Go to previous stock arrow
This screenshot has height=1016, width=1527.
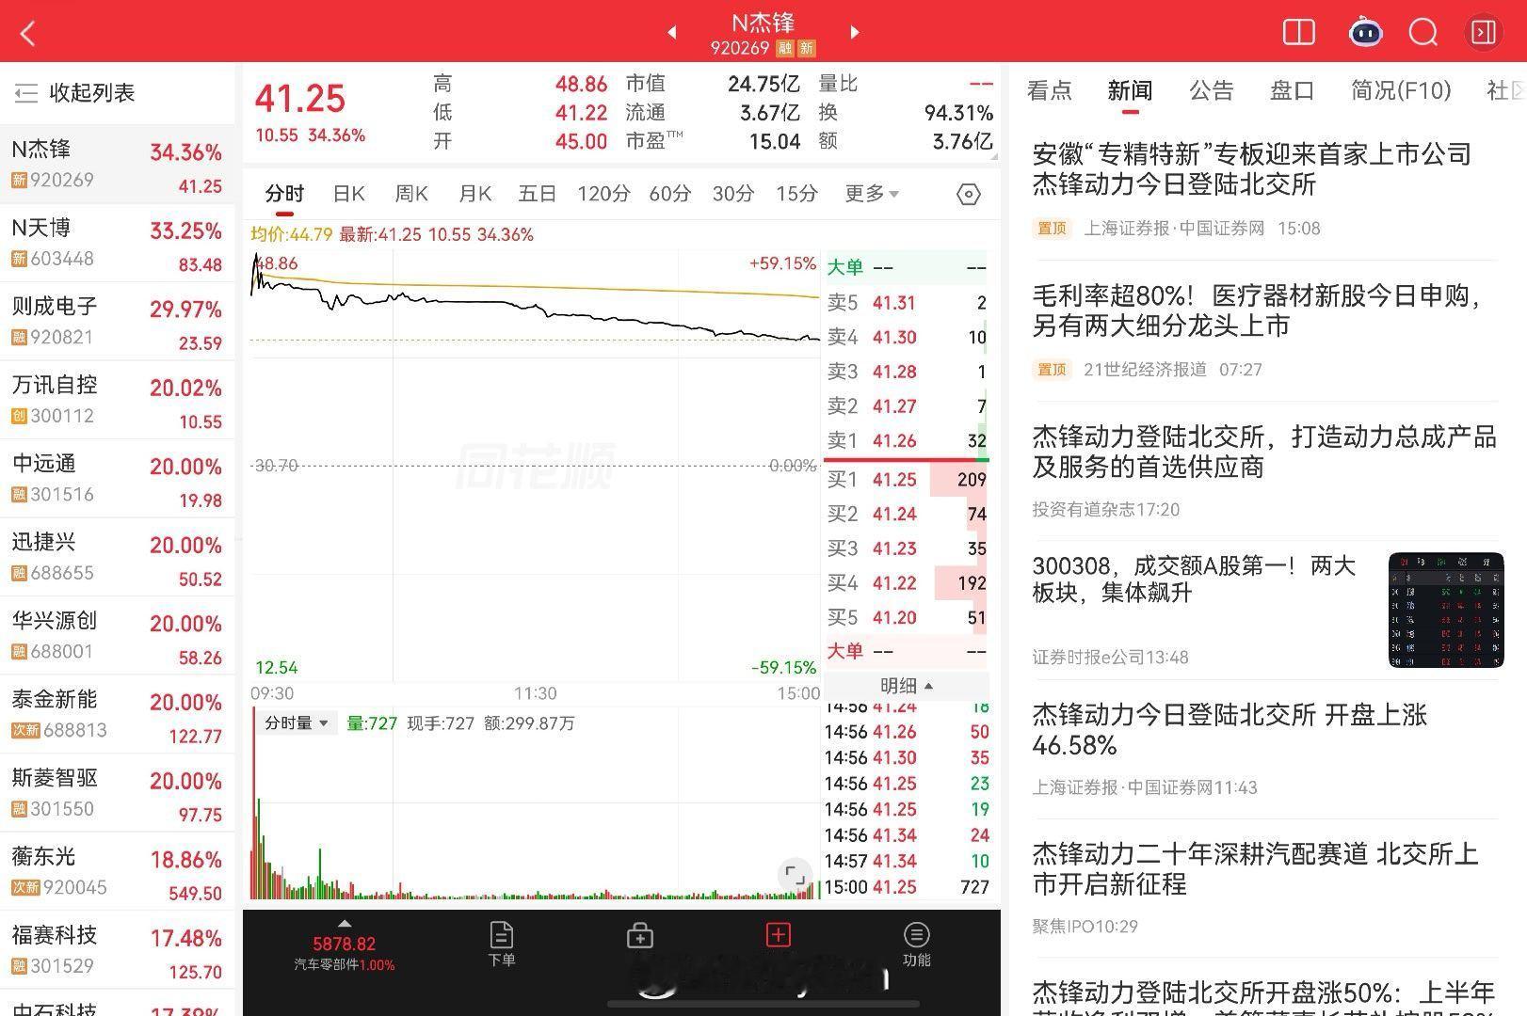pyautogui.click(x=672, y=32)
